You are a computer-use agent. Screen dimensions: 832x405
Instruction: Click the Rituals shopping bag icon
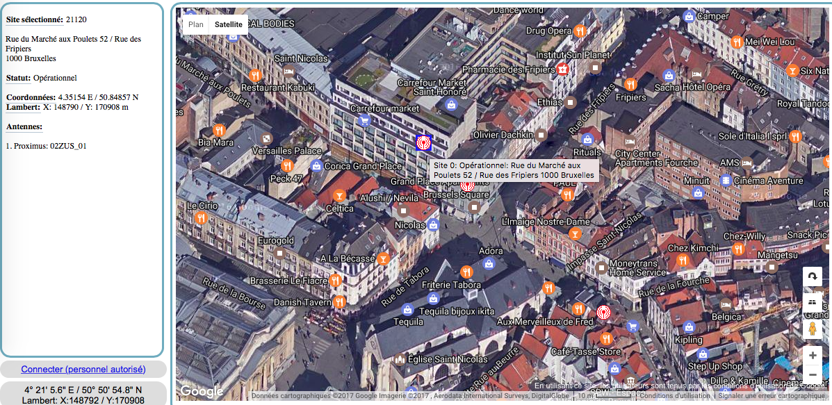coord(587,140)
